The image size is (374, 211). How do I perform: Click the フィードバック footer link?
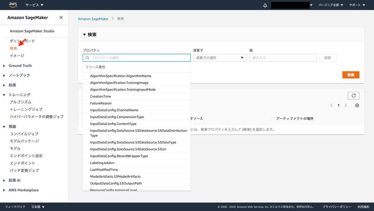[15, 207]
